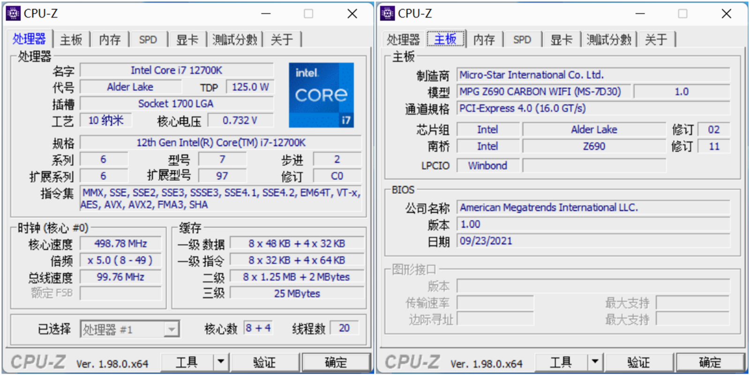Click the core count value 8 + 4
This screenshot has width=750, height=375.
click(x=258, y=328)
